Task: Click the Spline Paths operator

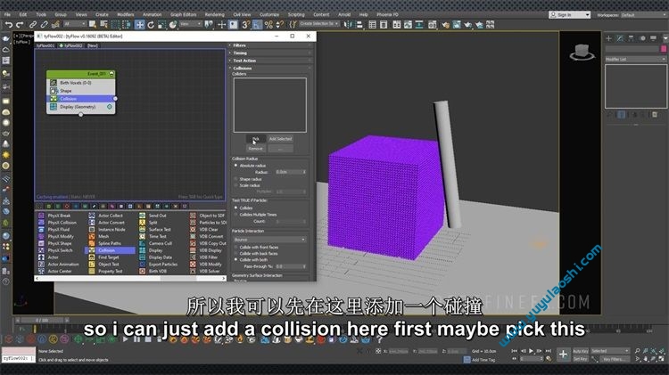Action: [110, 243]
